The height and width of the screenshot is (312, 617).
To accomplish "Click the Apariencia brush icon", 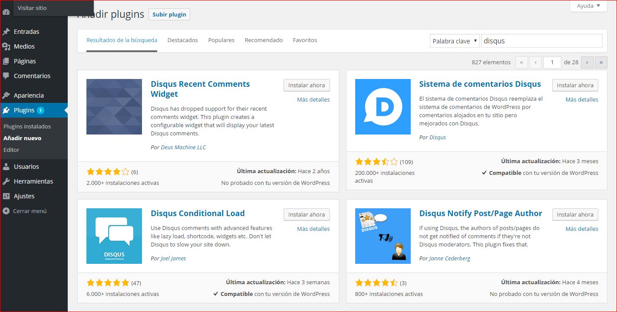I will [x=6, y=95].
